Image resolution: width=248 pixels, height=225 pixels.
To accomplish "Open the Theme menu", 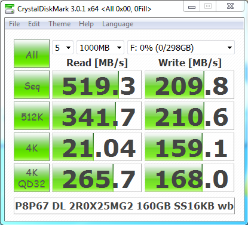I will 60,24.
